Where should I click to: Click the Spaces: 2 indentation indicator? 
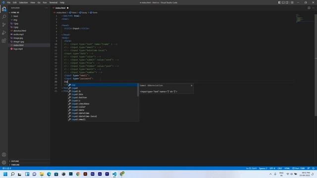263,168
